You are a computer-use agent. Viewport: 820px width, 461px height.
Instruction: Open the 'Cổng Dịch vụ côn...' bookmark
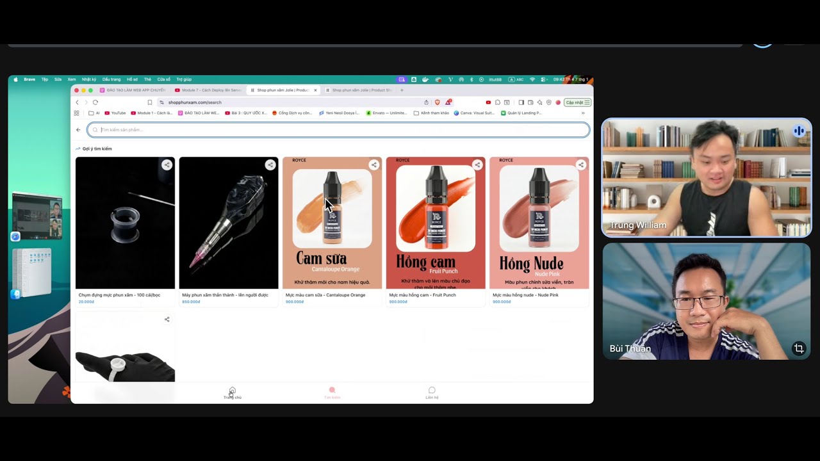[292, 113]
